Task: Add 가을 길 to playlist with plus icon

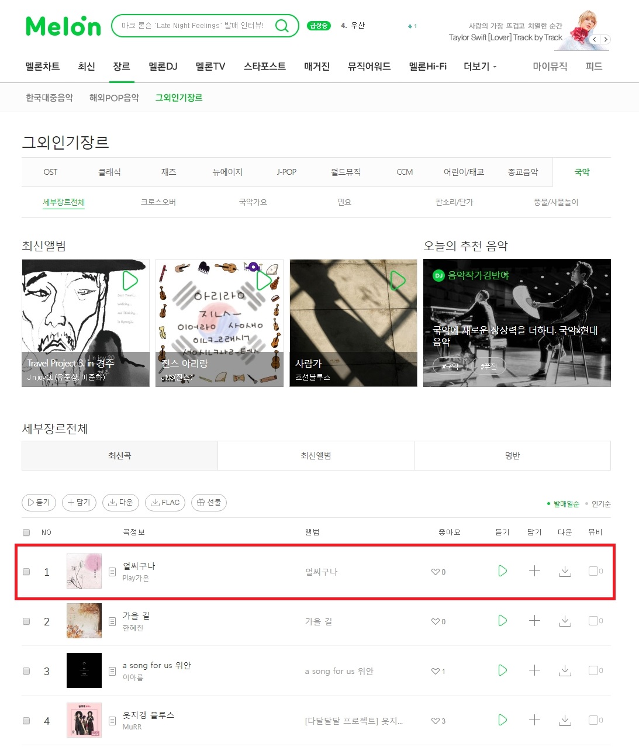Action: pos(534,621)
